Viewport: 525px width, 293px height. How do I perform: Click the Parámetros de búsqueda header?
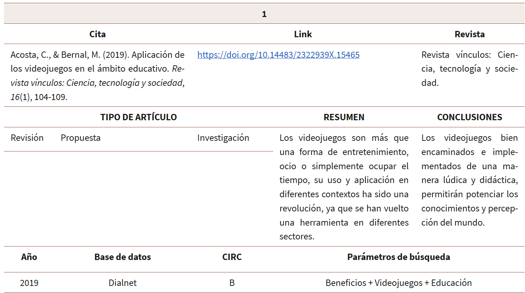pyautogui.click(x=399, y=257)
